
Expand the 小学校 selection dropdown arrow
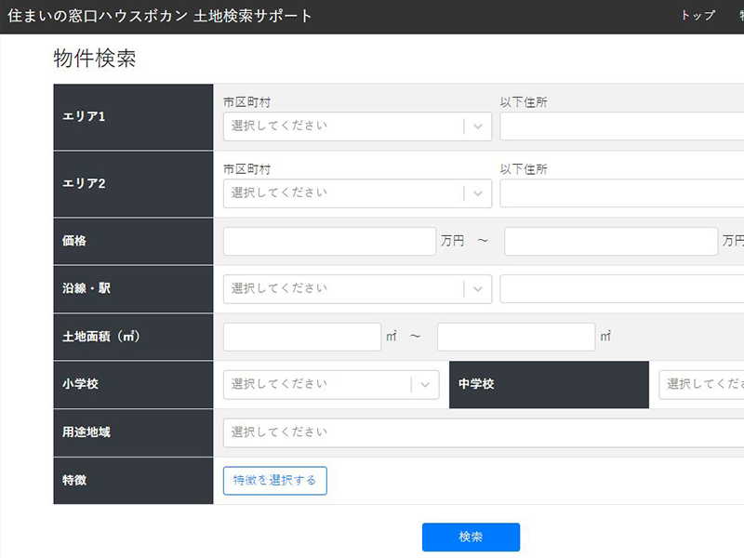click(425, 384)
